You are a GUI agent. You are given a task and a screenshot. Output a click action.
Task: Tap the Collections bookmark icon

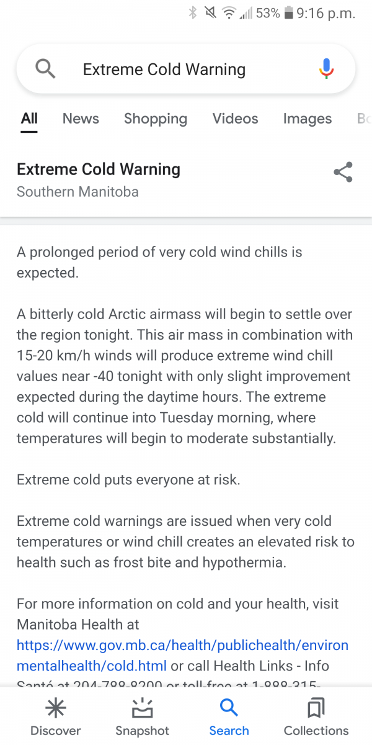pyautogui.click(x=316, y=708)
